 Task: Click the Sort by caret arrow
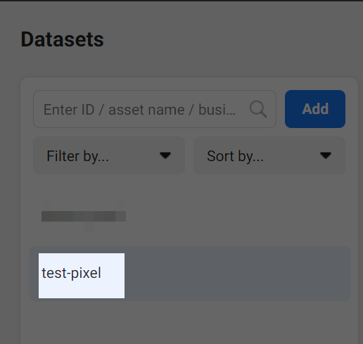coord(326,155)
